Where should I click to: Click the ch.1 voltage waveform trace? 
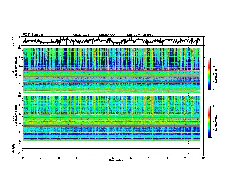111,41
